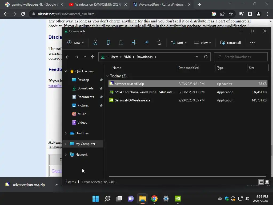Click Chrome share page icon

[222, 14]
